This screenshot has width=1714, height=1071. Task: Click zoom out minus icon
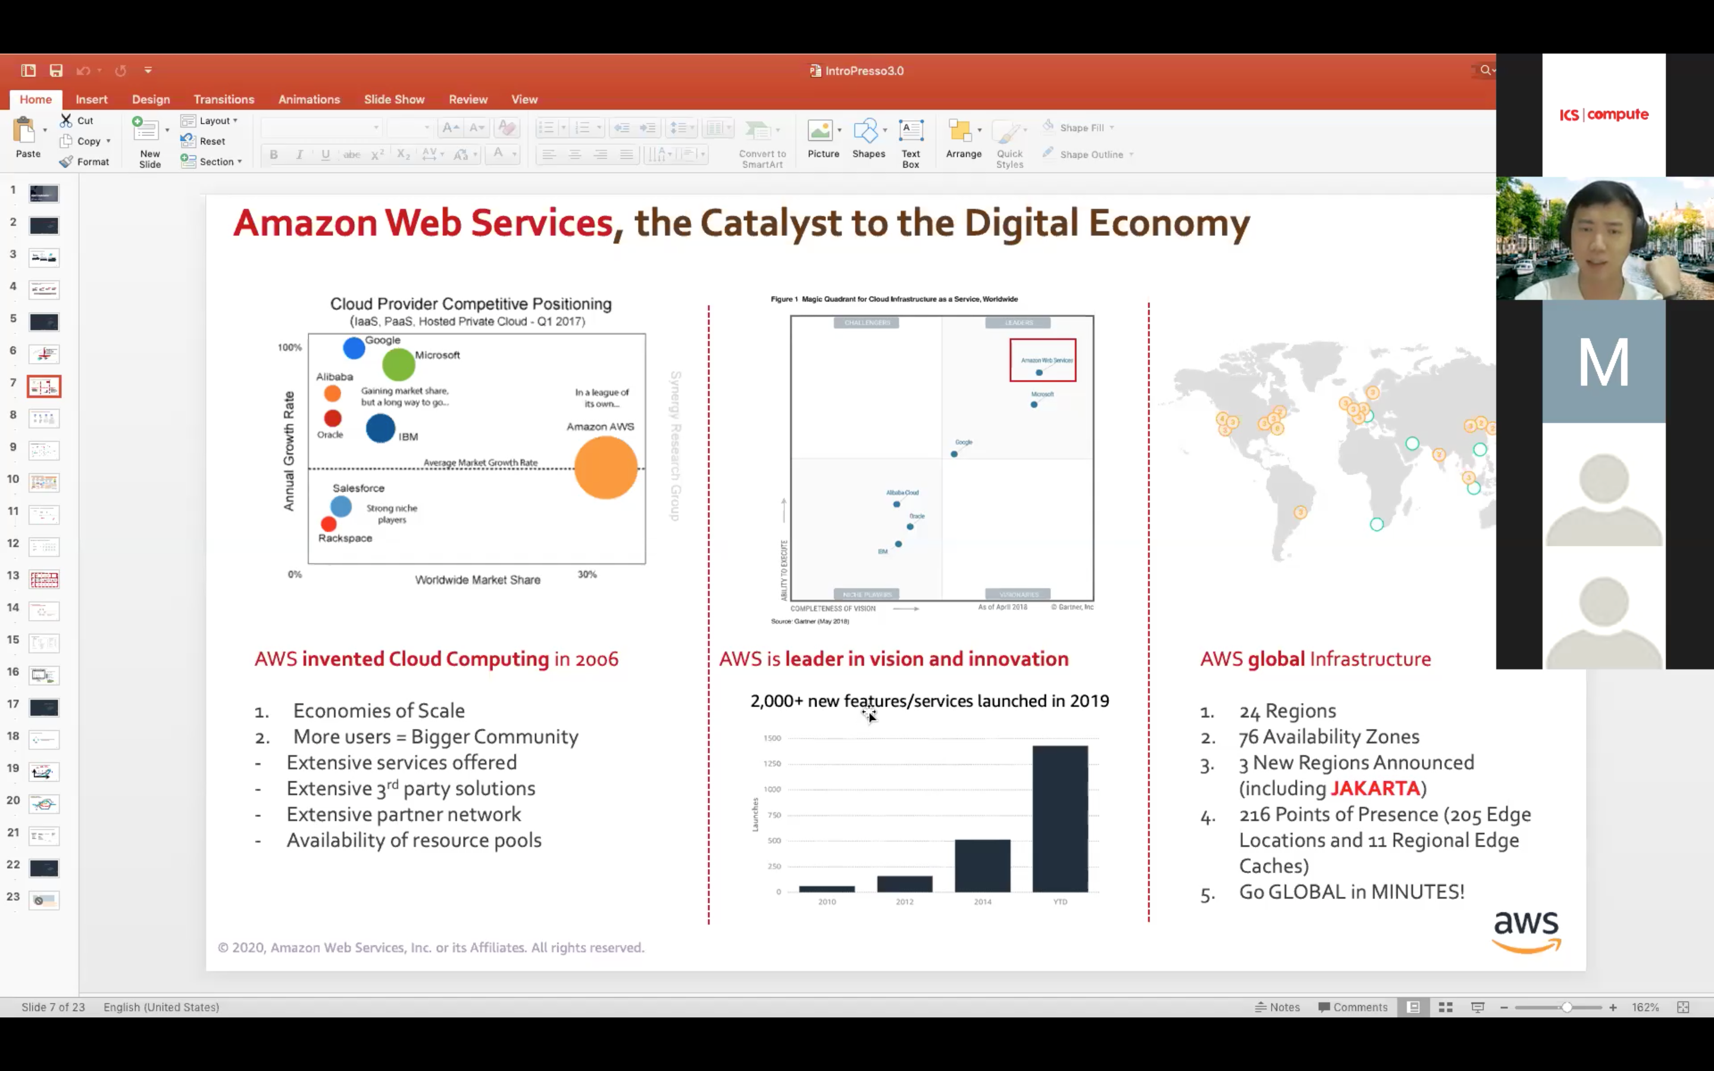1504,1007
